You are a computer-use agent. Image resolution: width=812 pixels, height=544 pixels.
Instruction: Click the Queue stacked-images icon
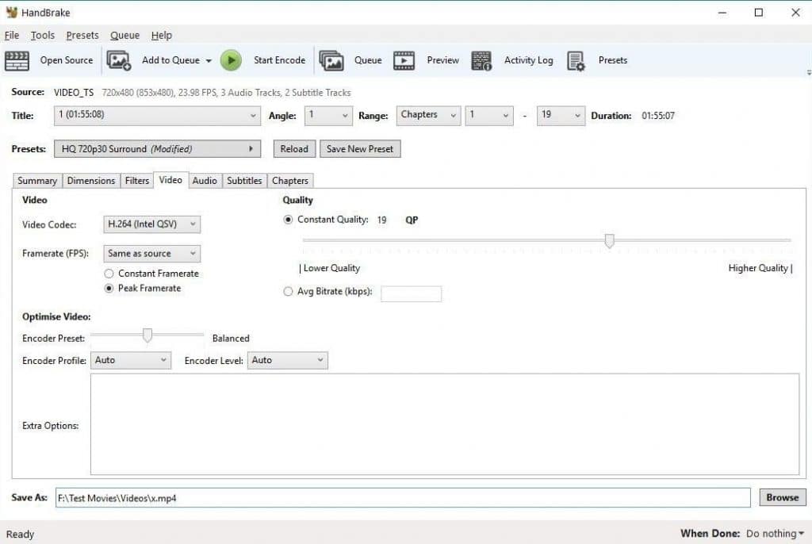click(331, 60)
